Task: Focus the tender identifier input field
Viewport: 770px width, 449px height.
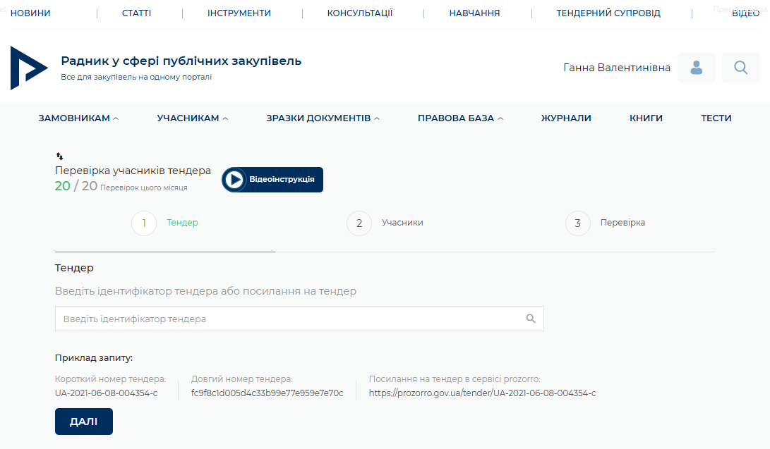Action: click(289, 319)
